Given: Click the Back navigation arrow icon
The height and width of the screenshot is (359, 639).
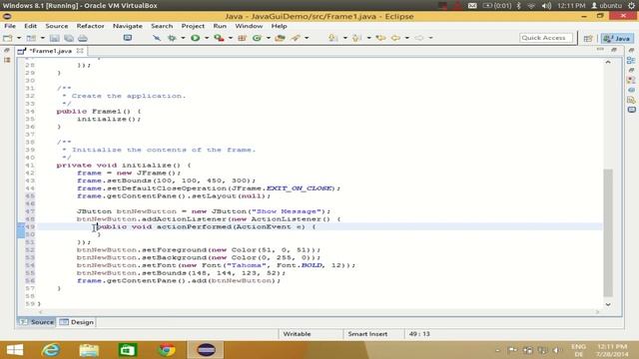Looking at the screenshot, I should click(x=395, y=38).
